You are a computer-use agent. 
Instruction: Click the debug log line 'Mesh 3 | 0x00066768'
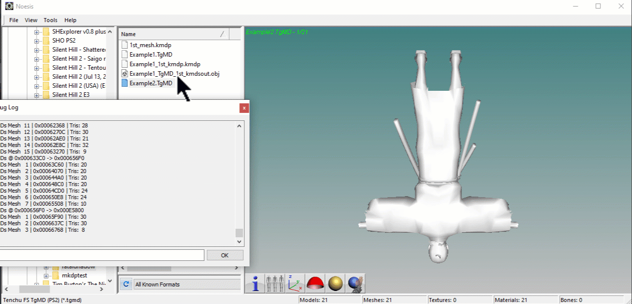(x=44, y=230)
